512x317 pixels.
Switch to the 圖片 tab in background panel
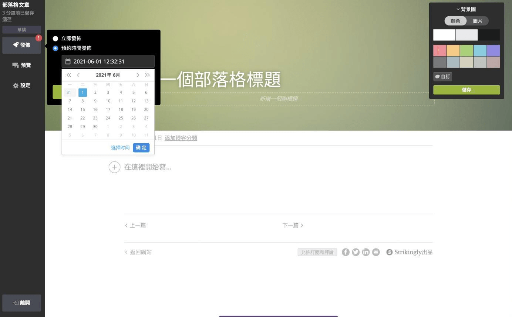pos(478,21)
